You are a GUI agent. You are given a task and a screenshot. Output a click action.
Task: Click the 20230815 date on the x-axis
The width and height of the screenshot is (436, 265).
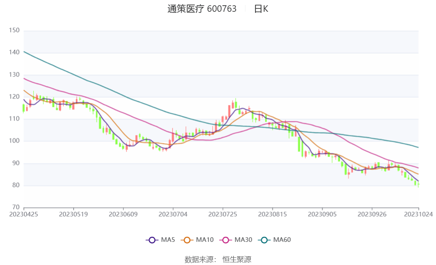tap(272, 214)
